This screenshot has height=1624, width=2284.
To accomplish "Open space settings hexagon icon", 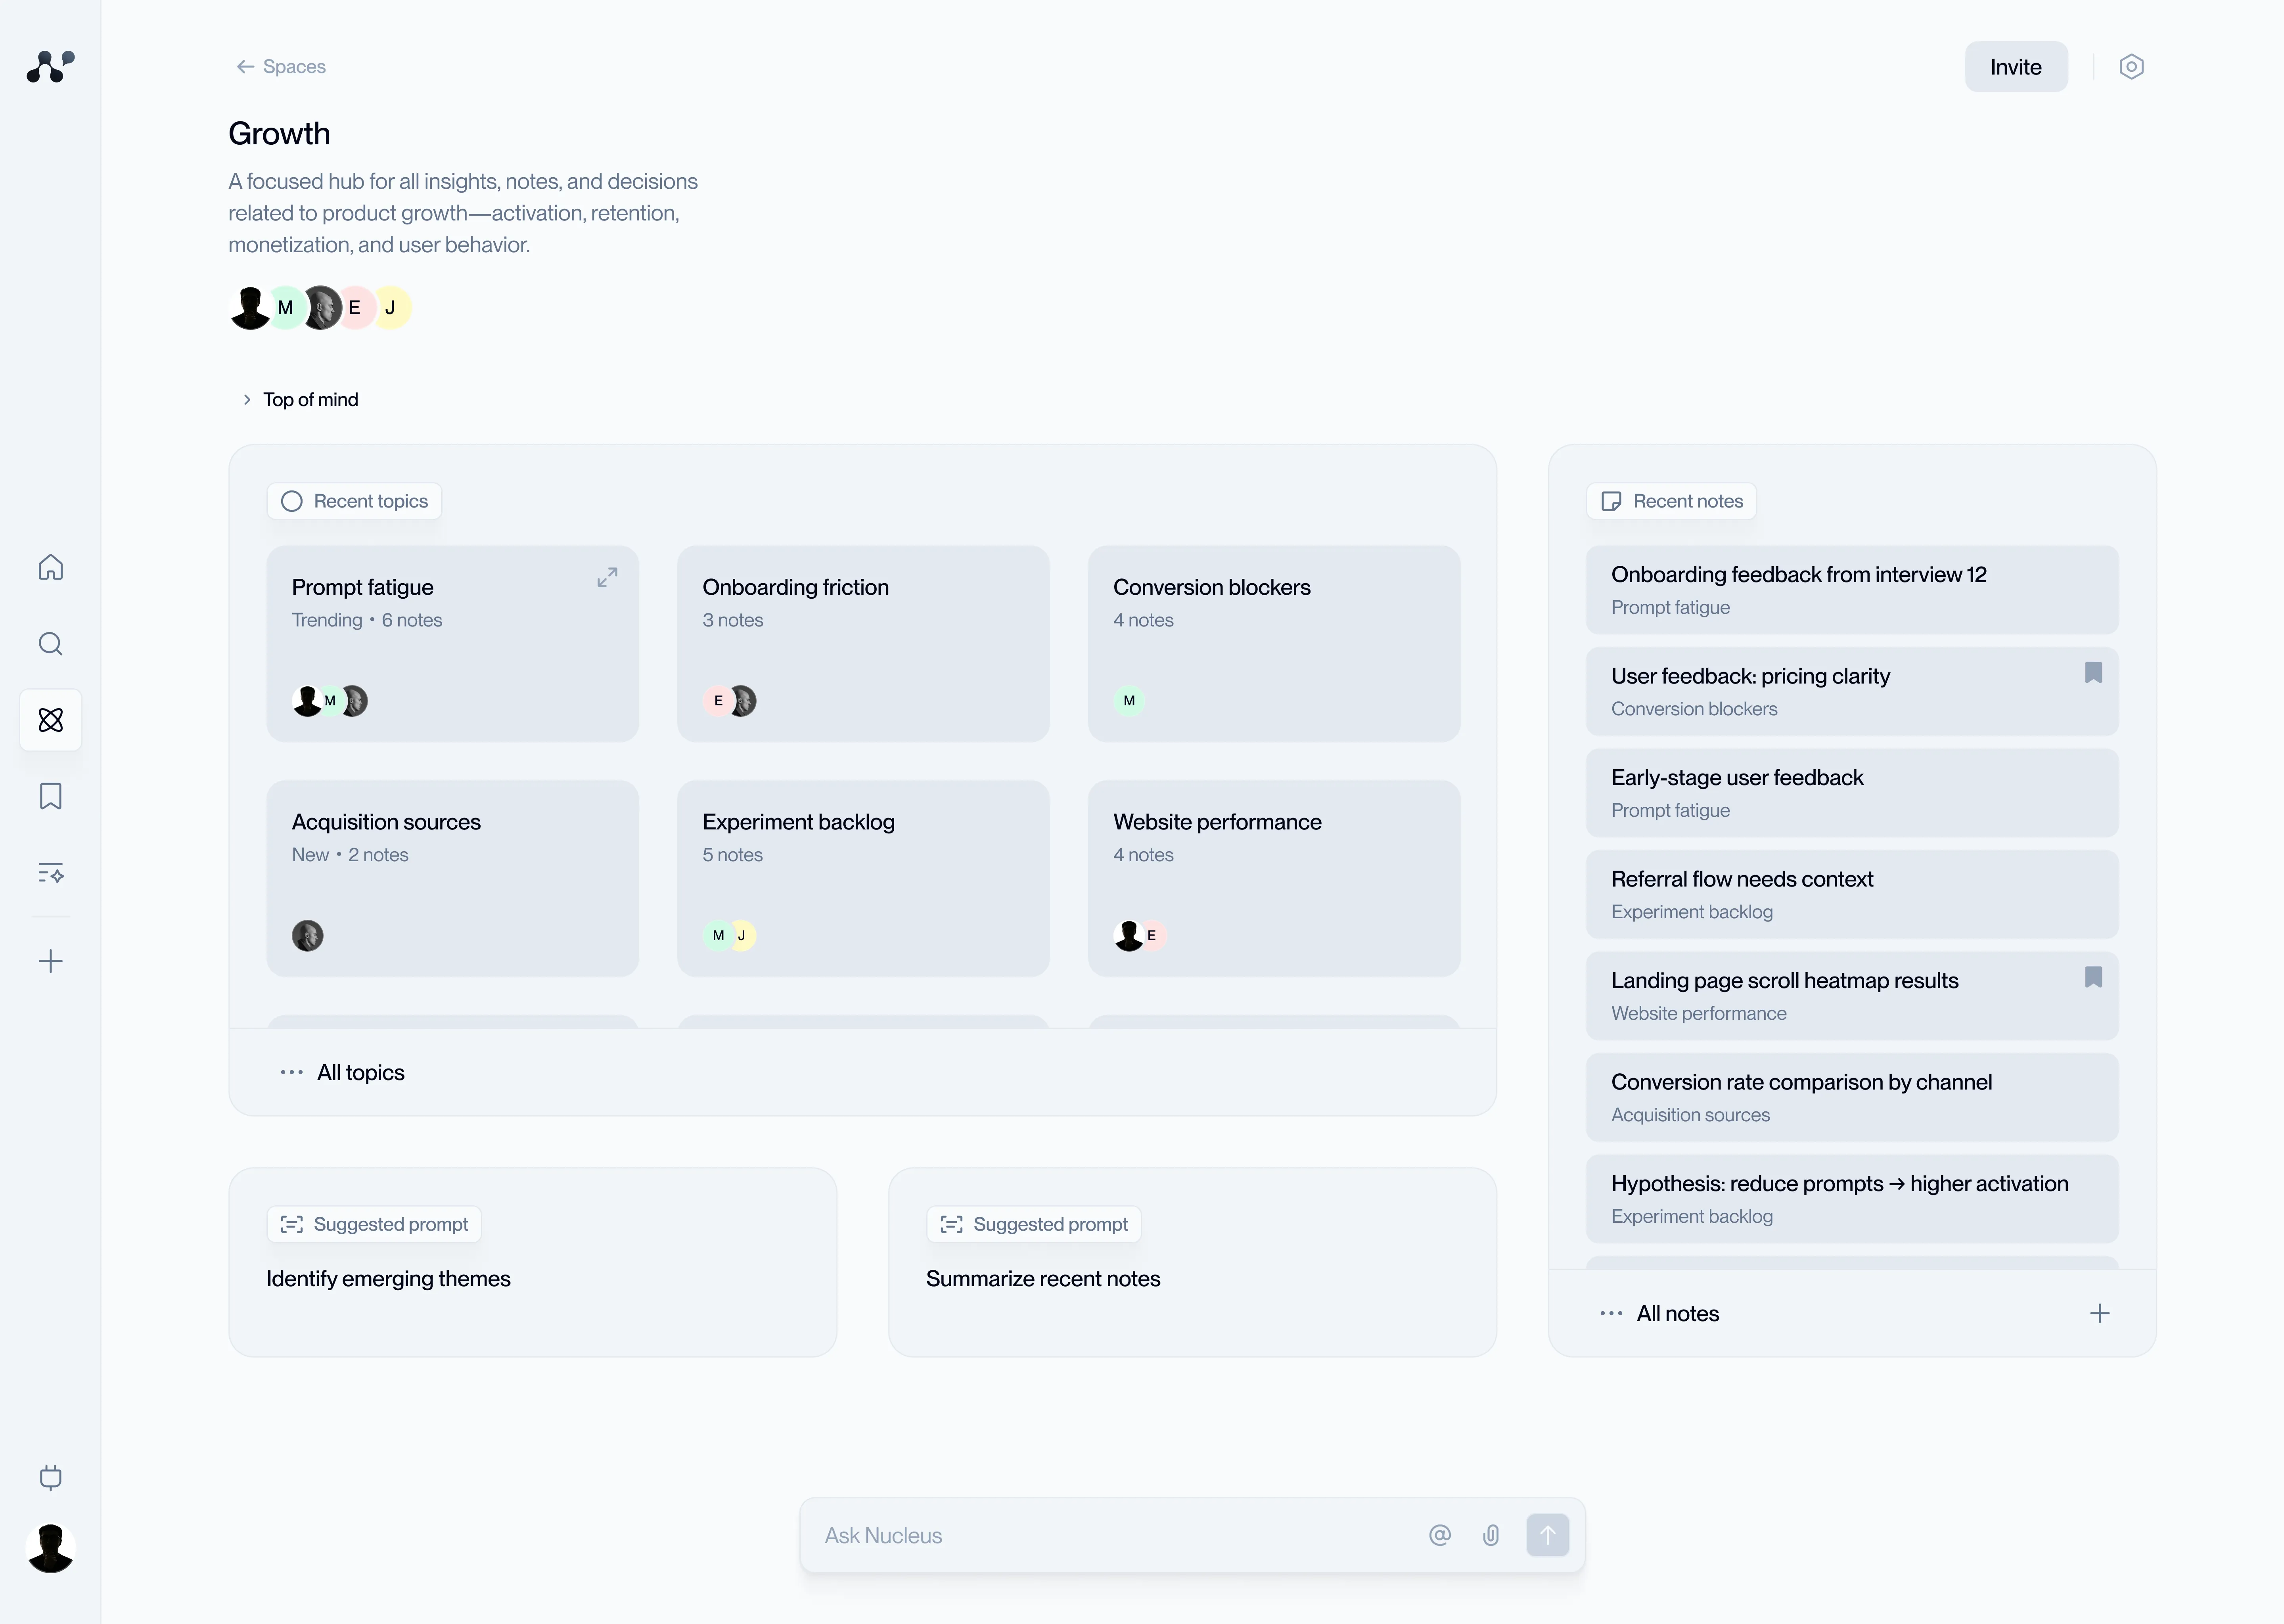I will coord(2131,67).
